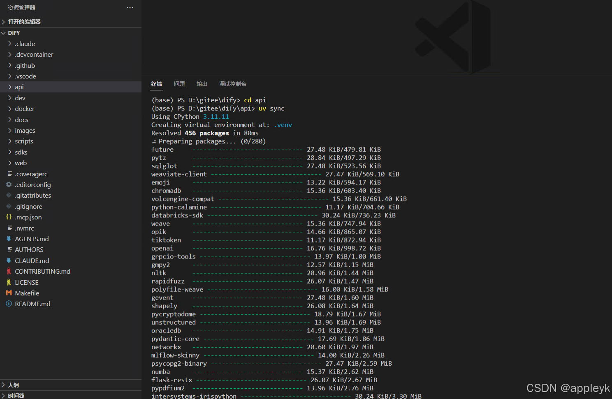Click the flask-restx download progress line

[x=264, y=380]
